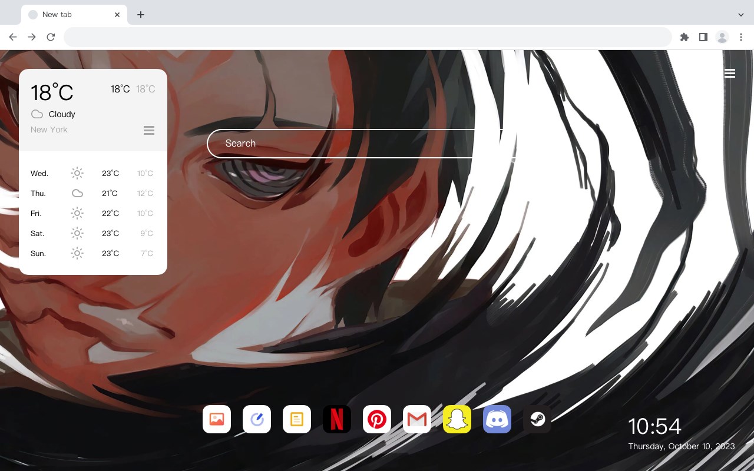Launch the Pinterest shortcut

click(x=377, y=419)
